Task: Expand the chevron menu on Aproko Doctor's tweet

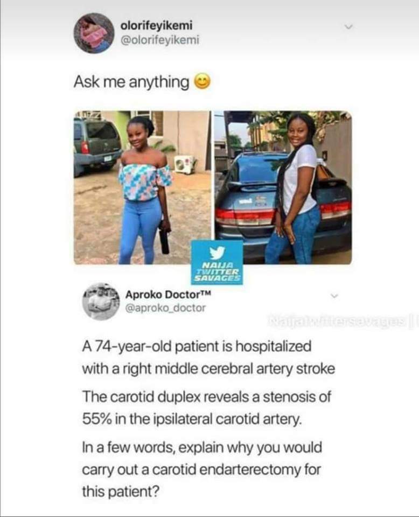Action: pyautogui.click(x=334, y=296)
